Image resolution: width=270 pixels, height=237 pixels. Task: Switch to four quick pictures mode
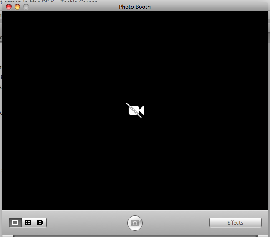[x=28, y=222]
